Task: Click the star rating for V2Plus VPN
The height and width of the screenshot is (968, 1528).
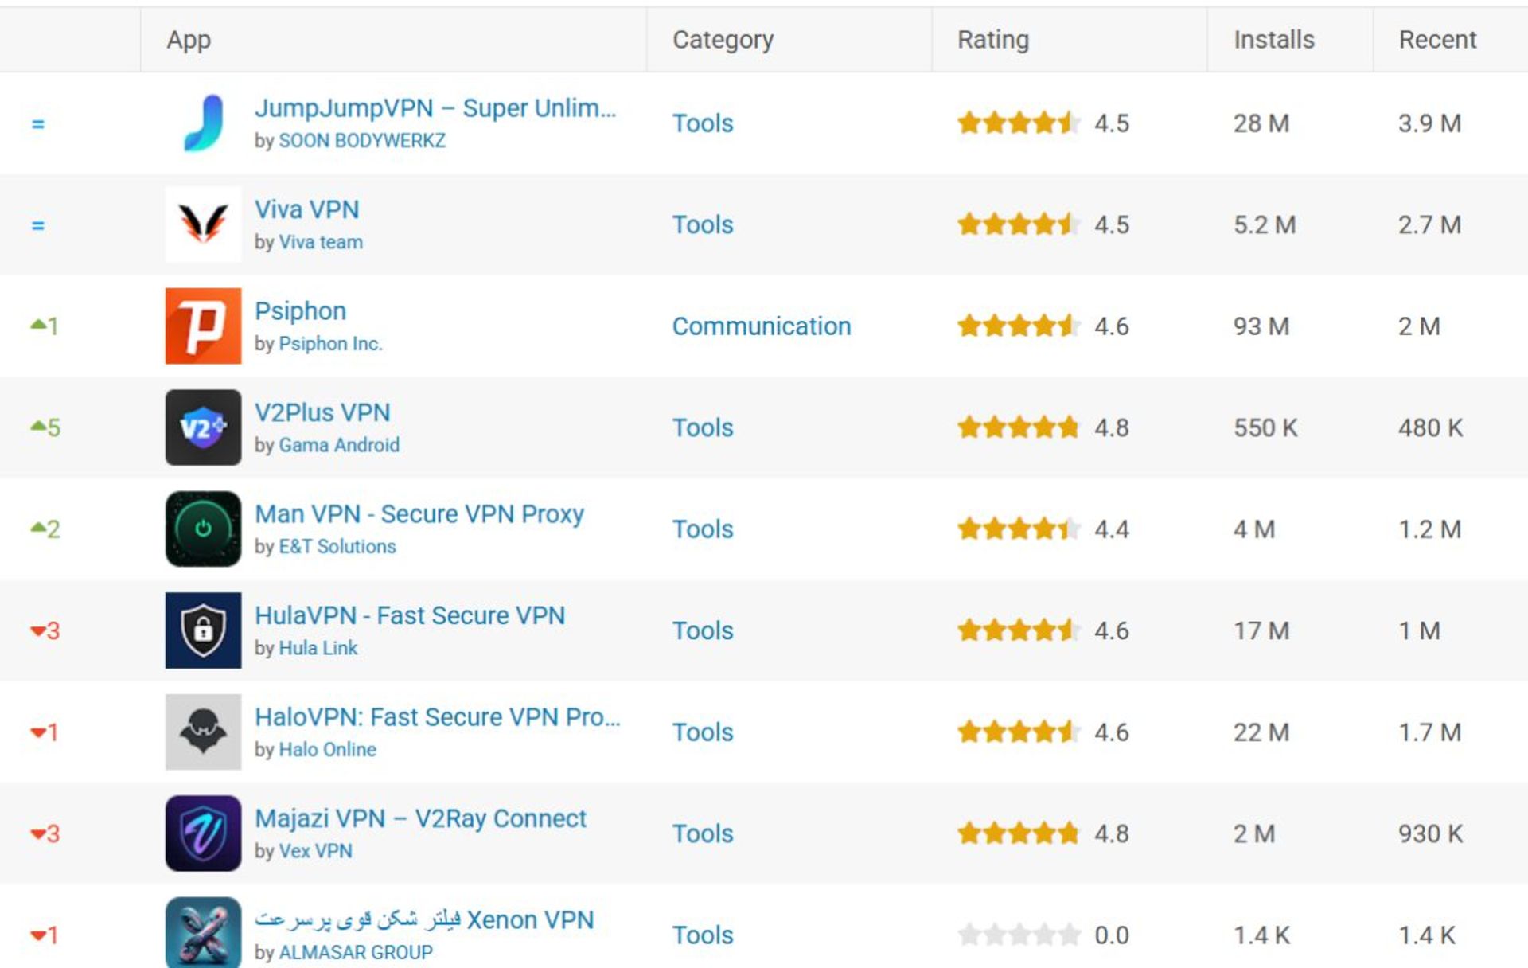Action: click(x=1019, y=427)
